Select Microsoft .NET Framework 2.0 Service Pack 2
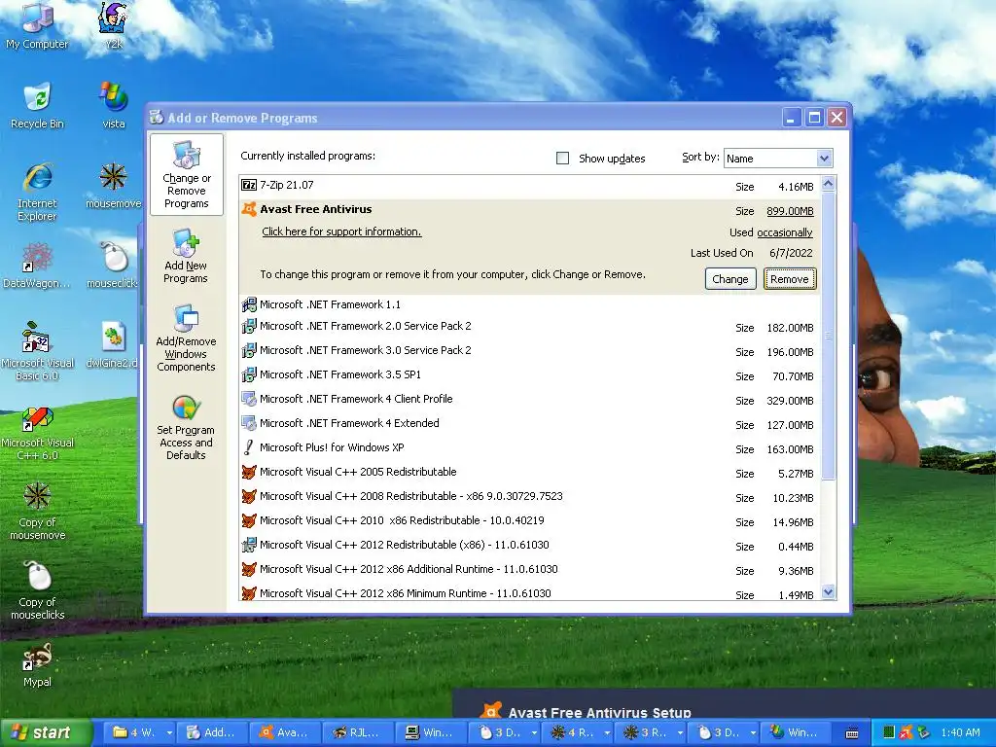Image resolution: width=996 pixels, height=747 pixels. (x=530, y=327)
